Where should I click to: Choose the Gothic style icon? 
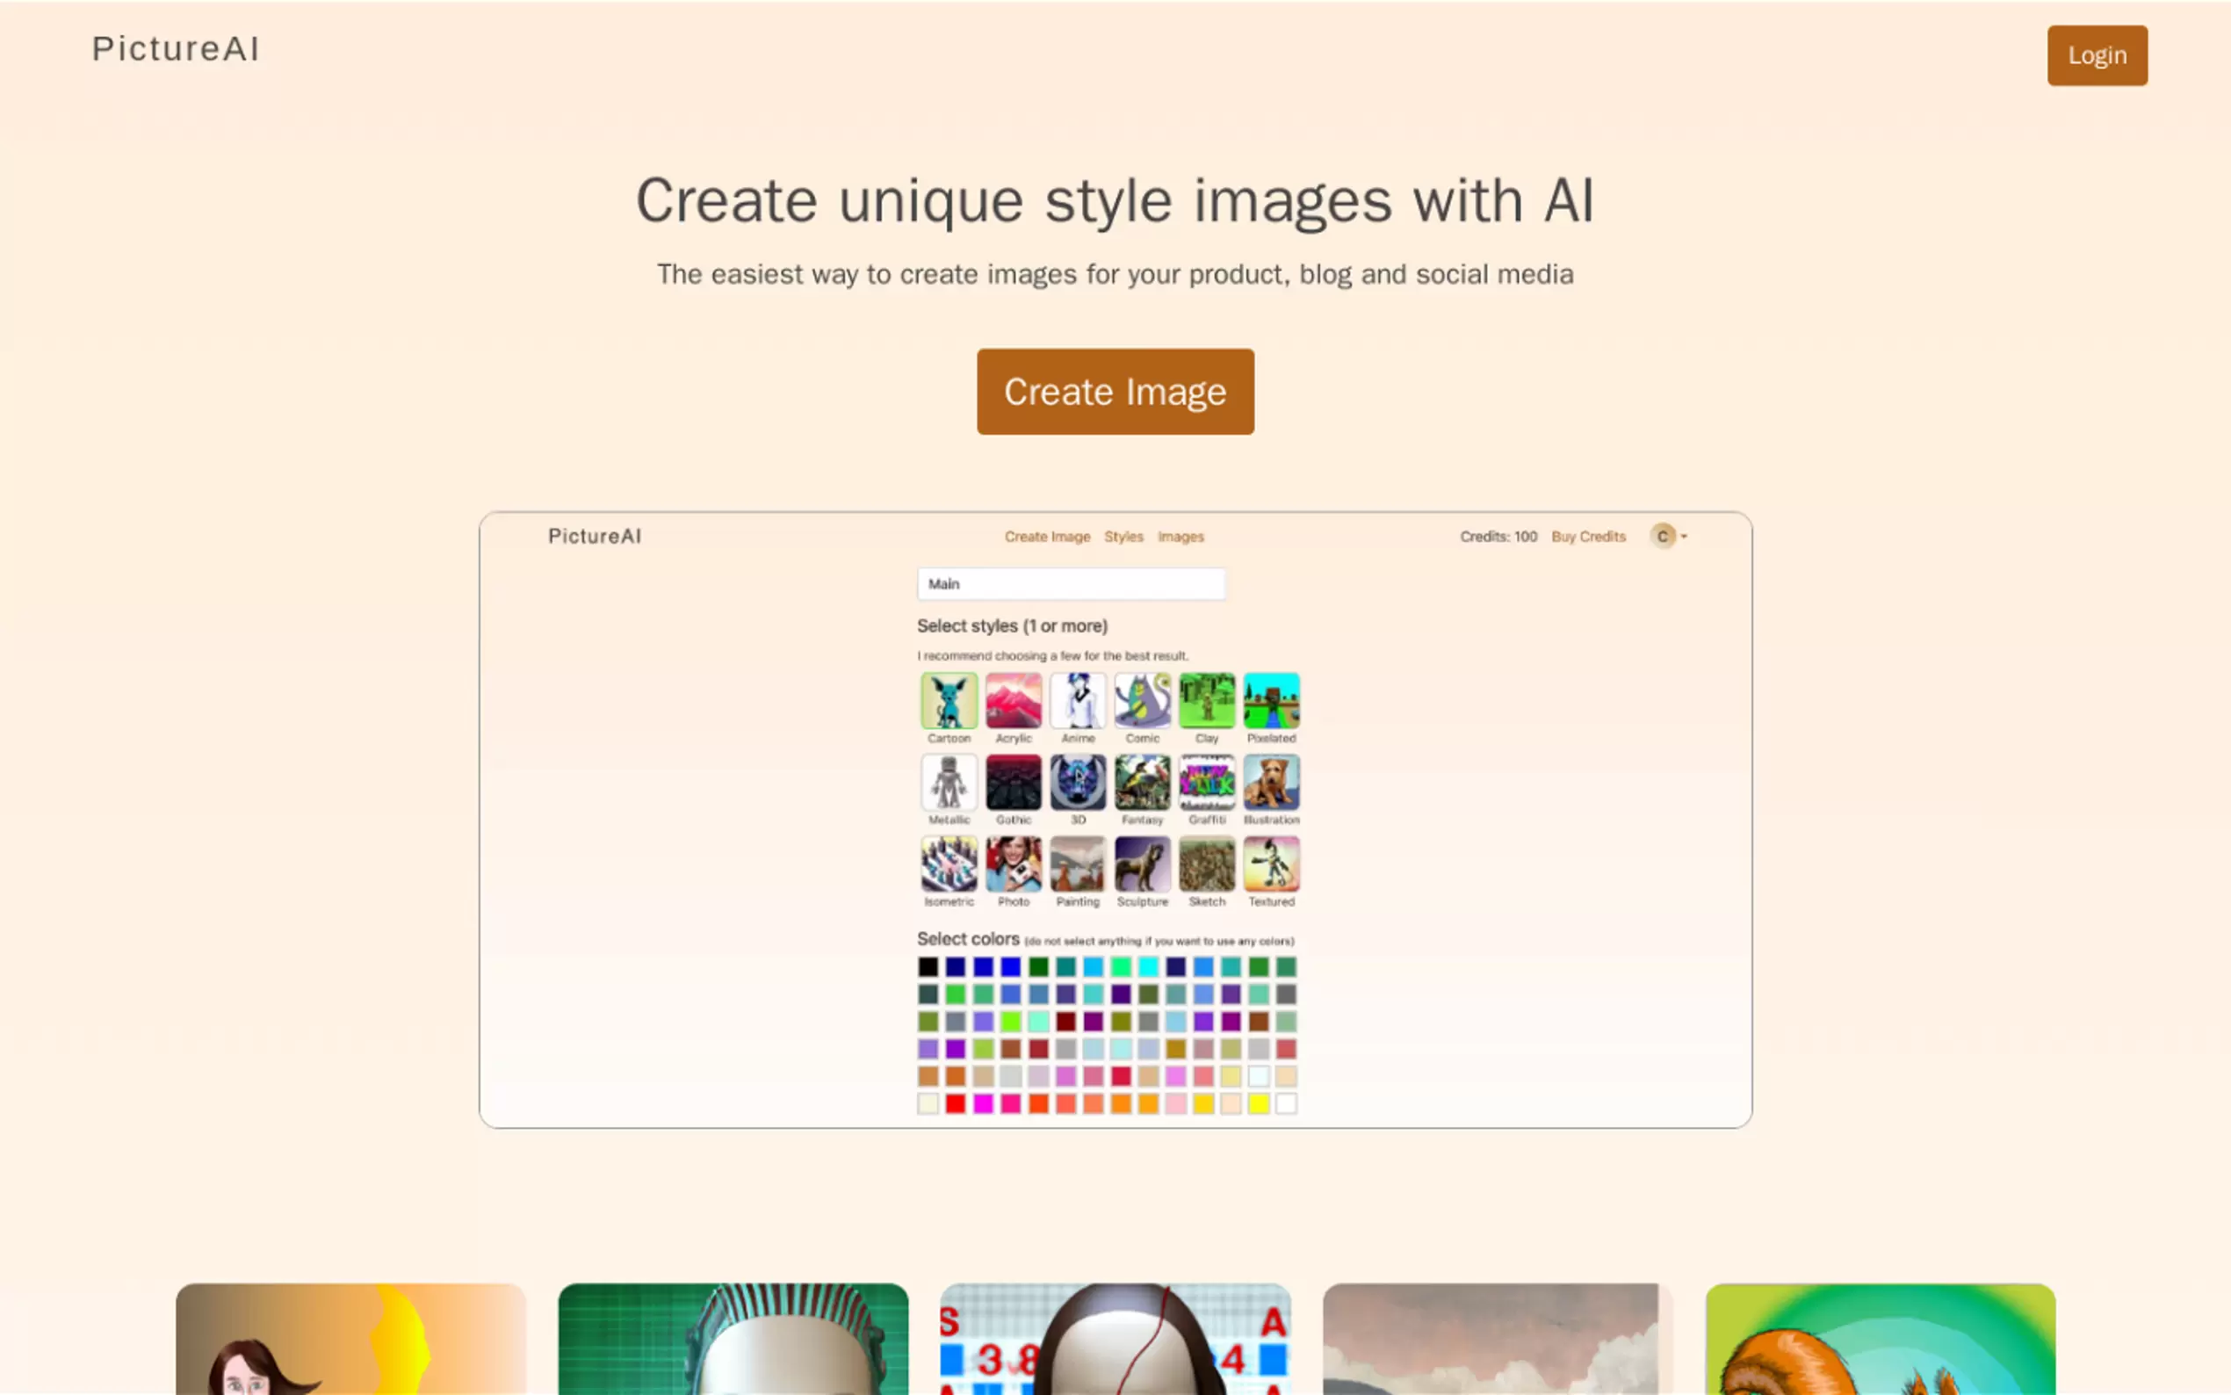[x=1013, y=783]
